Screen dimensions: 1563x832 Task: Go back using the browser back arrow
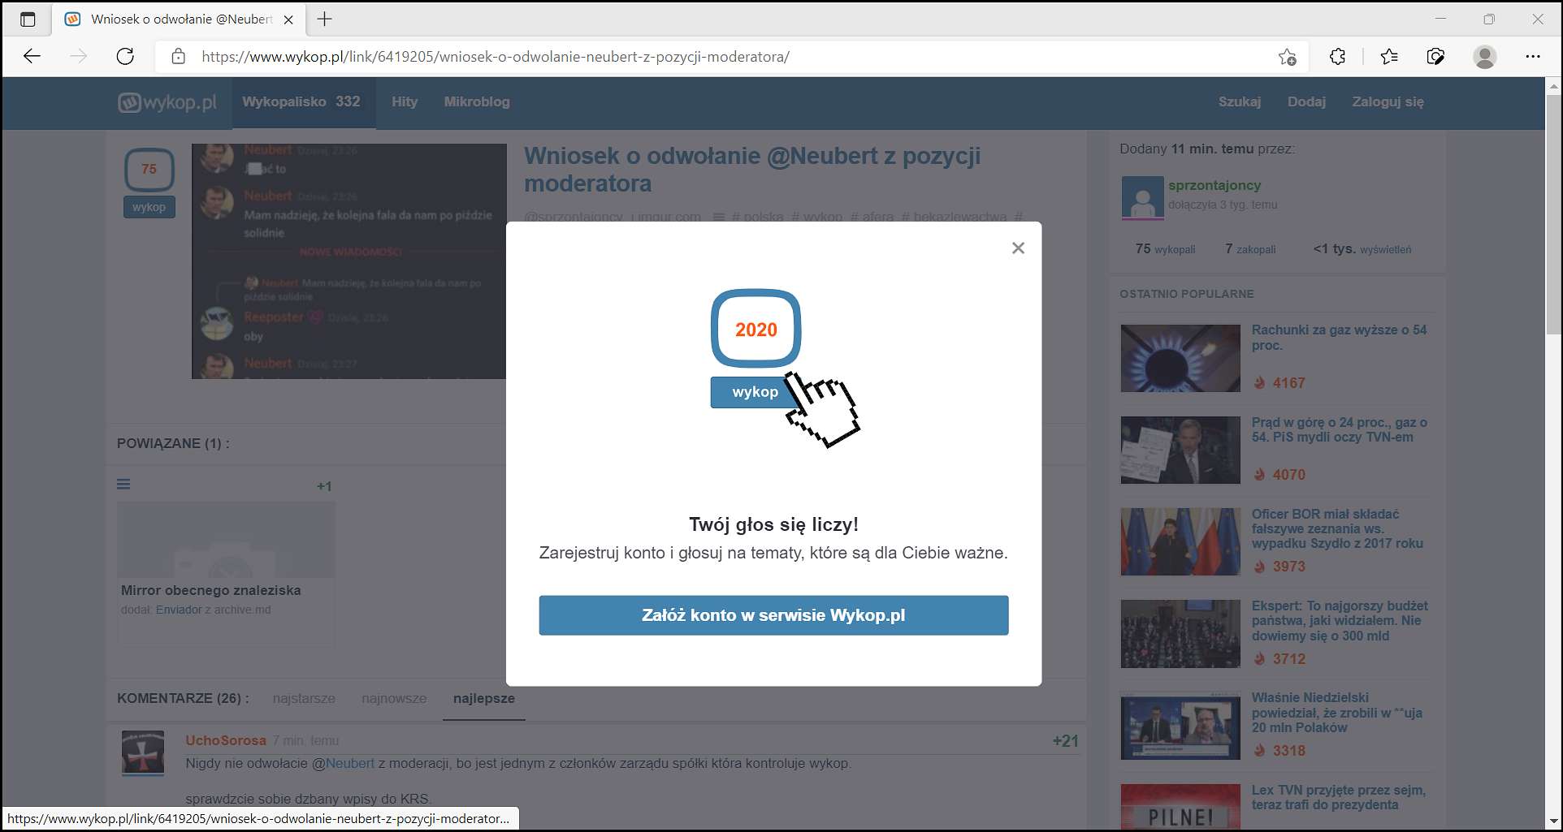click(x=32, y=56)
